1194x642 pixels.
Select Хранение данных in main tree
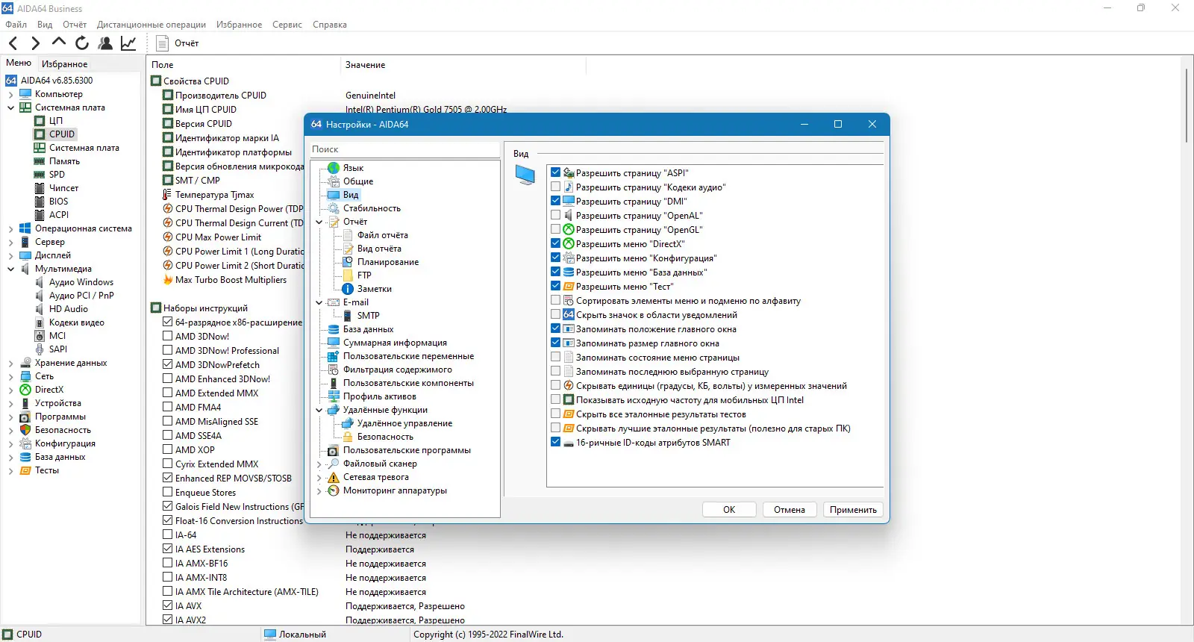pyautogui.click(x=71, y=363)
